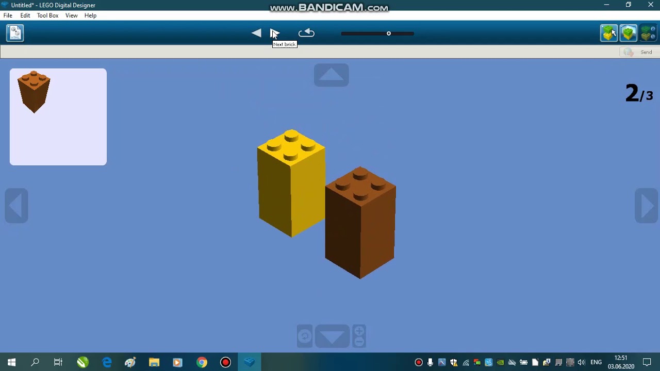660x371 pixels.
Task: Click the battery power tray icon
Action: (x=523, y=362)
